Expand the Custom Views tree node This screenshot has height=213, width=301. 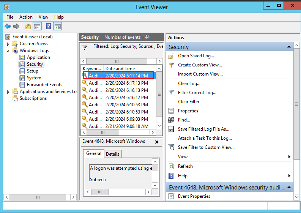click(8, 44)
